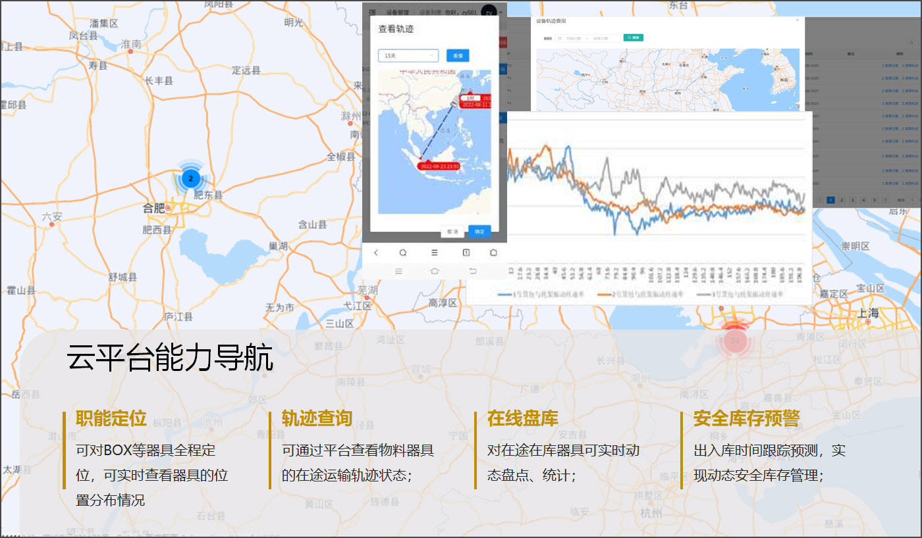Click the green search button in 设备轨迹查询
The image size is (922, 538).
click(633, 38)
